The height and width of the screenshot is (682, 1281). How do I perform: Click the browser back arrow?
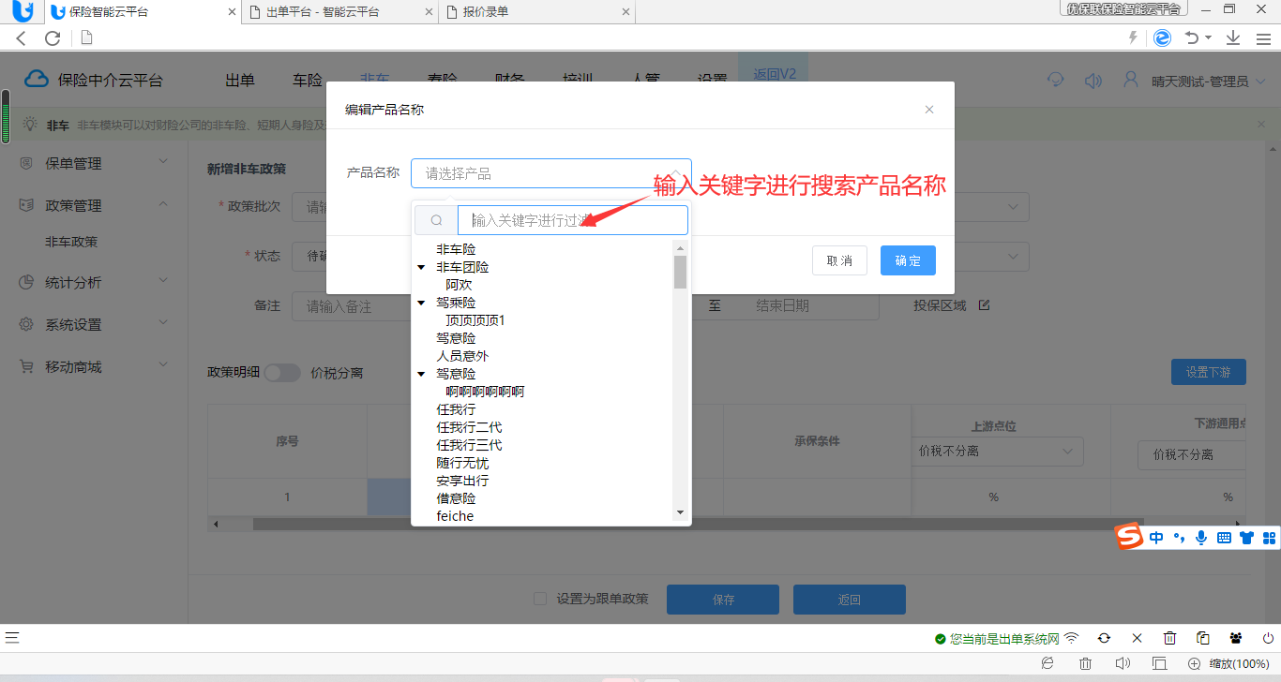pyautogui.click(x=22, y=38)
